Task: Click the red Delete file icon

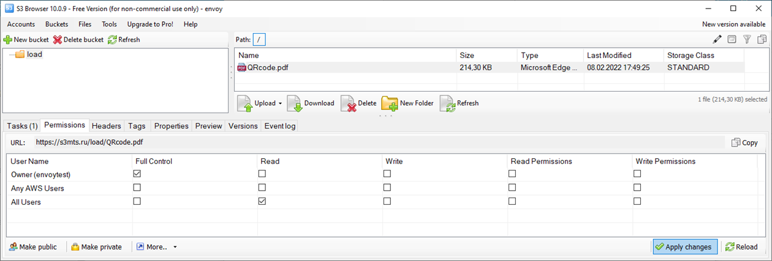Action: point(348,104)
